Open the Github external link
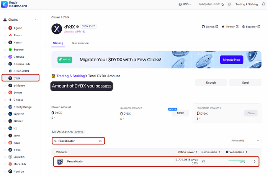 pos(210,27)
